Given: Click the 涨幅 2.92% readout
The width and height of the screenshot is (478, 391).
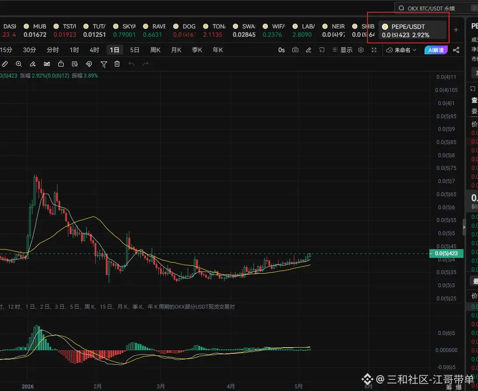Looking at the screenshot, I should (44, 75).
